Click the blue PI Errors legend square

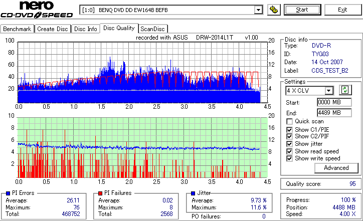8,193
